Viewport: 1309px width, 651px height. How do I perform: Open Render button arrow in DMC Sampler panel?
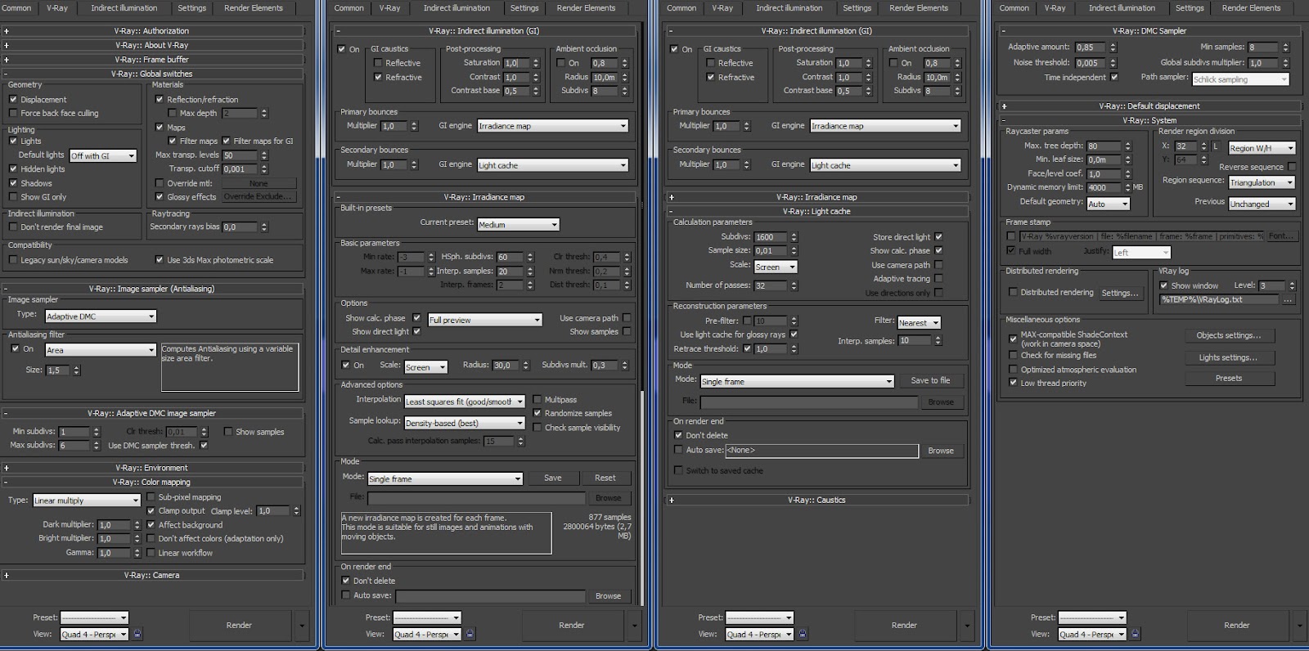[1300, 626]
